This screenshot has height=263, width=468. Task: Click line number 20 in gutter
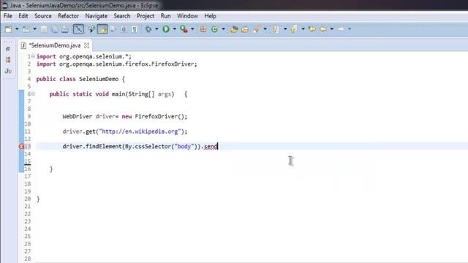28,199
